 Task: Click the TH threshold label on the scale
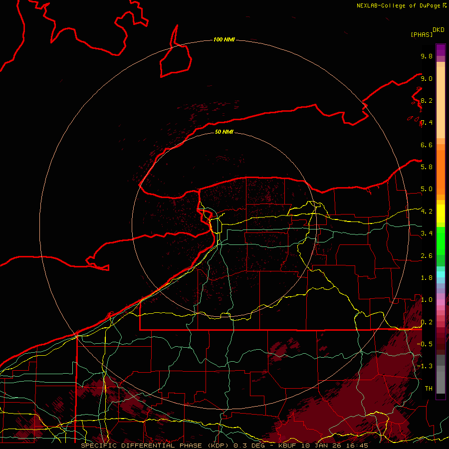428,388
